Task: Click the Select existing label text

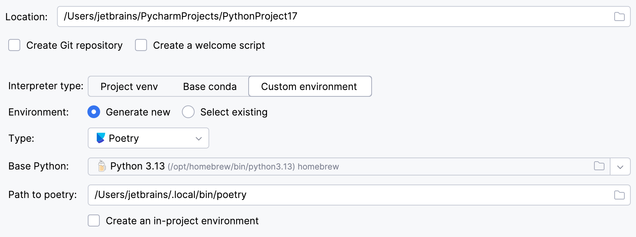Action: [x=234, y=112]
